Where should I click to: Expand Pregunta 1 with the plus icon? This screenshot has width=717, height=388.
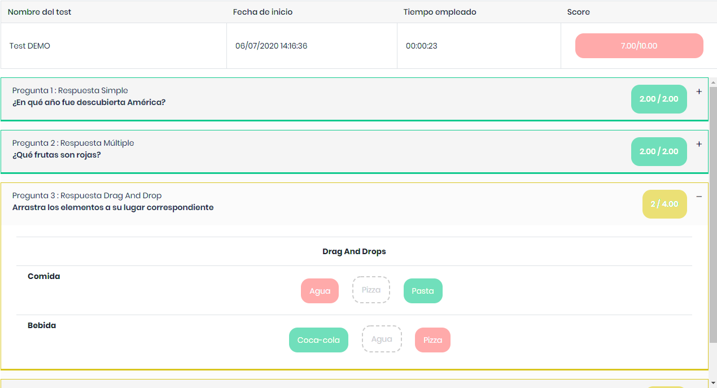tap(699, 91)
